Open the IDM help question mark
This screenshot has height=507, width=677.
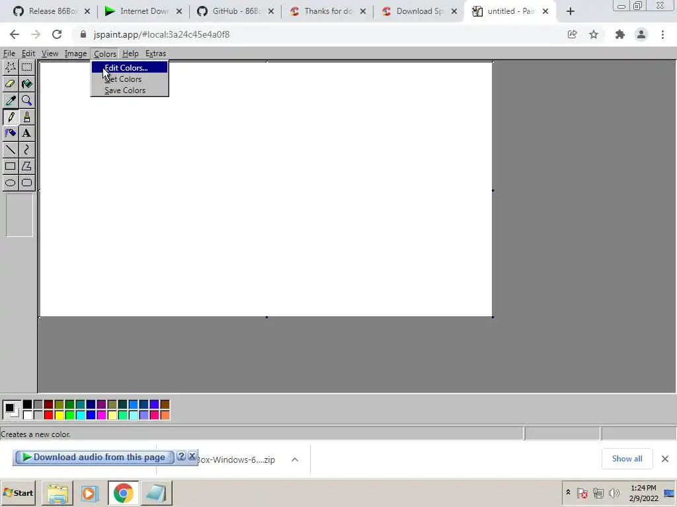tap(181, 456)
